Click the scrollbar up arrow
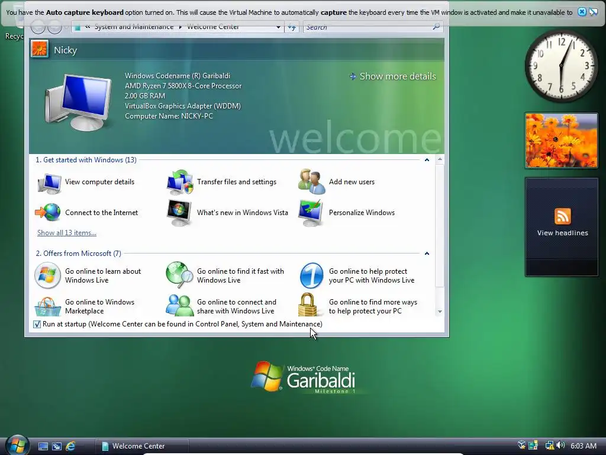The width and height of the screenshot is (606, 455). pos(440,159)
